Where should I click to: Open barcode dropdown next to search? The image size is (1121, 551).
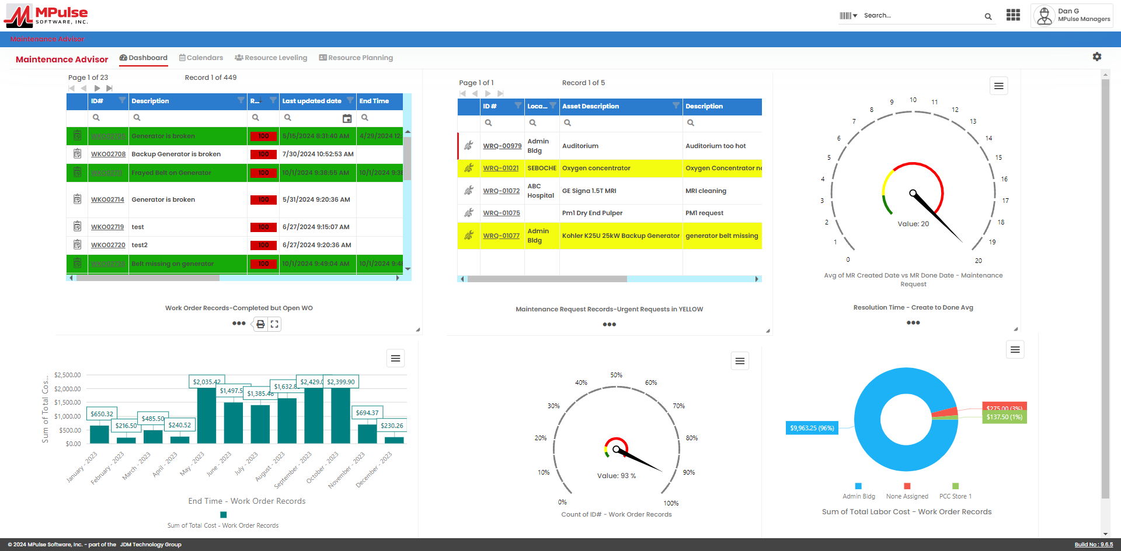point(848,16)
